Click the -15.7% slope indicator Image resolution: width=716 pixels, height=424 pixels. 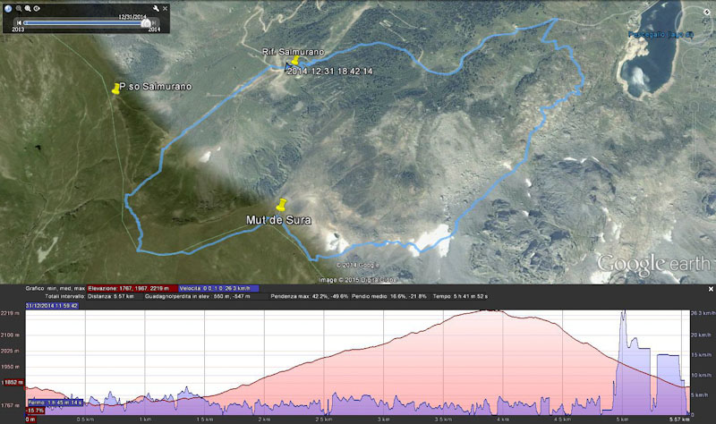(x=35, y=411)
